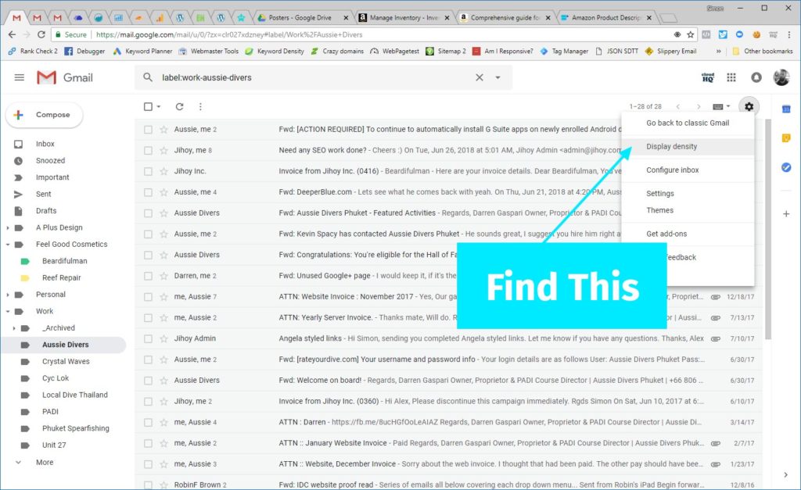801x490 pixels.
Task: Open the select-all dropdown arrow
Action: [x=159, y=107]
